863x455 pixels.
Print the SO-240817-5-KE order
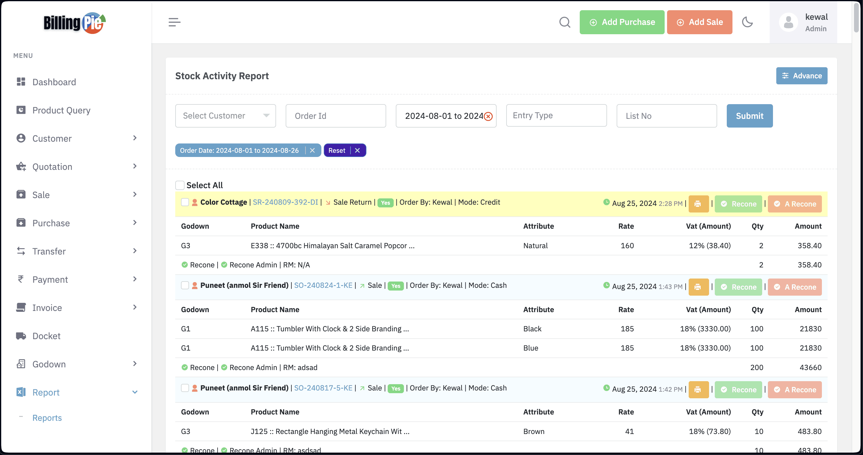[x=699, y=389]
